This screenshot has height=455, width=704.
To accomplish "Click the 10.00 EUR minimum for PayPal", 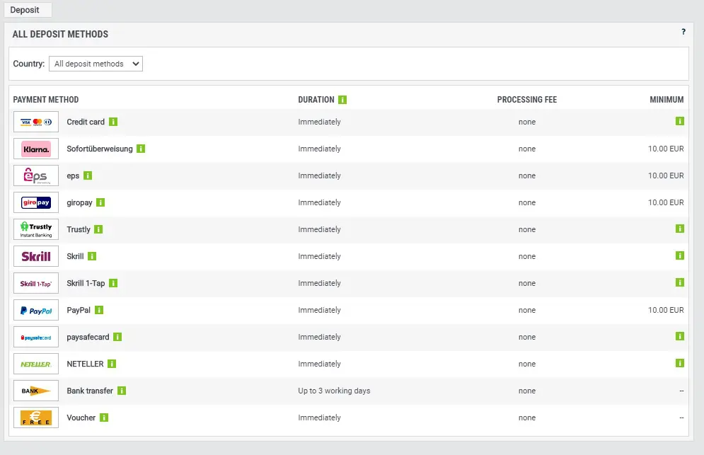I will click(x=666, y=310).
